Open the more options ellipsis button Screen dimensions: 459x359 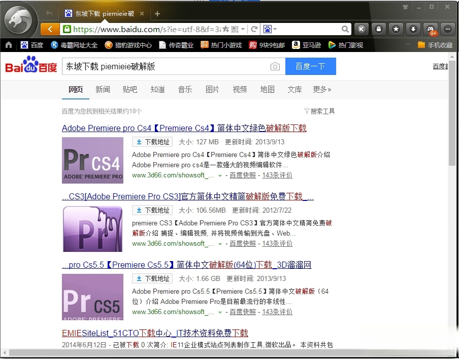[448, 29]
